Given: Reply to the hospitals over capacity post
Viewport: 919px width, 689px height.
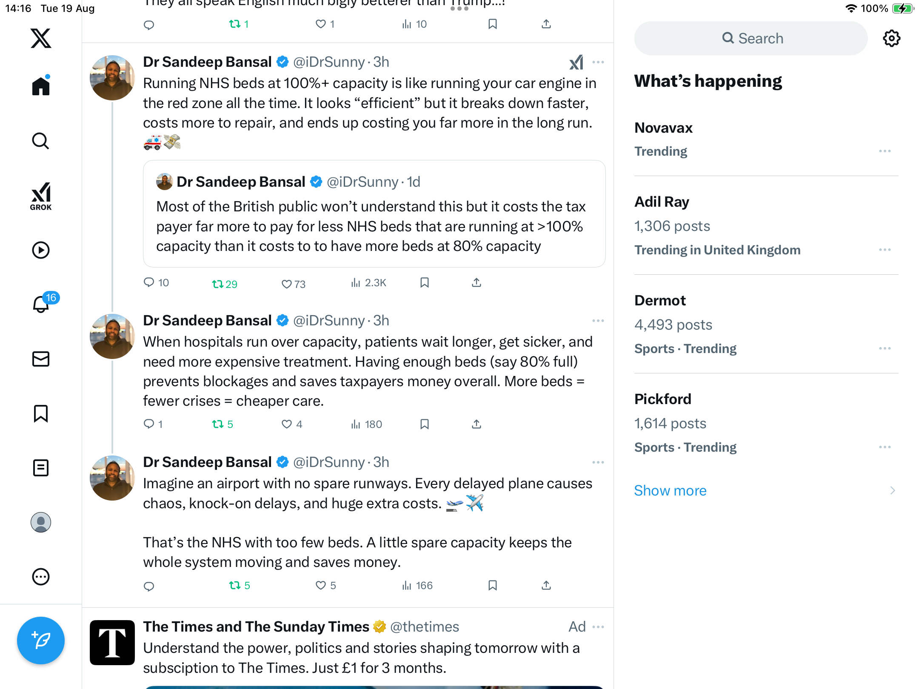Looking at the screenshot, I should tap(149, 424).
